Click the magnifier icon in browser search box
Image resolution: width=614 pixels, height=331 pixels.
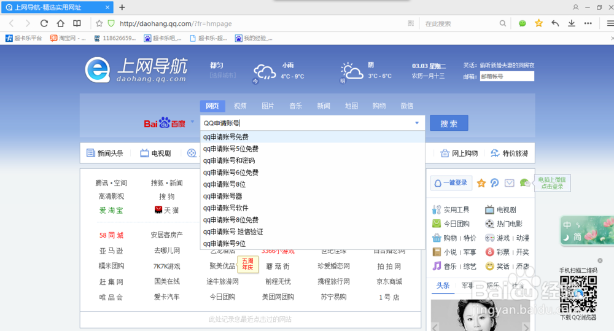tap(503, 23)
